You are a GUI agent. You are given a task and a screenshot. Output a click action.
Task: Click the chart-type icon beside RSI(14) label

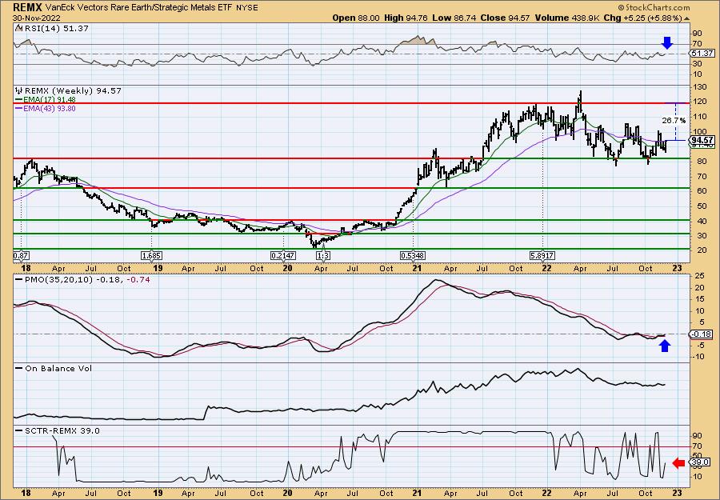[x=18, y=28]
